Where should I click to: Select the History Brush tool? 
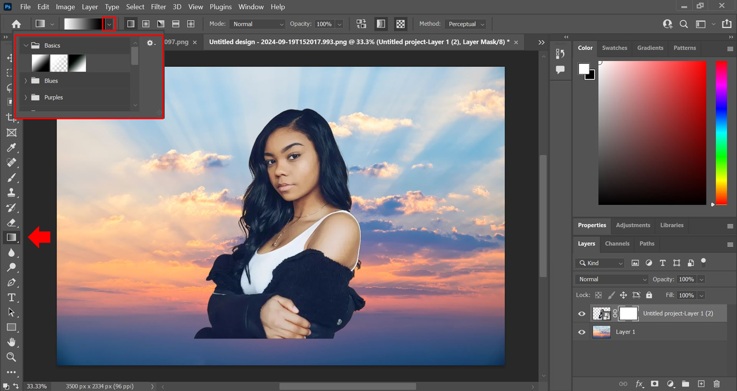11,207
